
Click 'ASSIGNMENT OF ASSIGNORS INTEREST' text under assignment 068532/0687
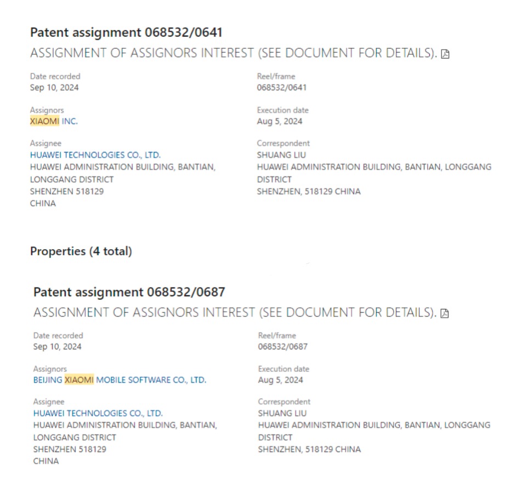point(144,313)
